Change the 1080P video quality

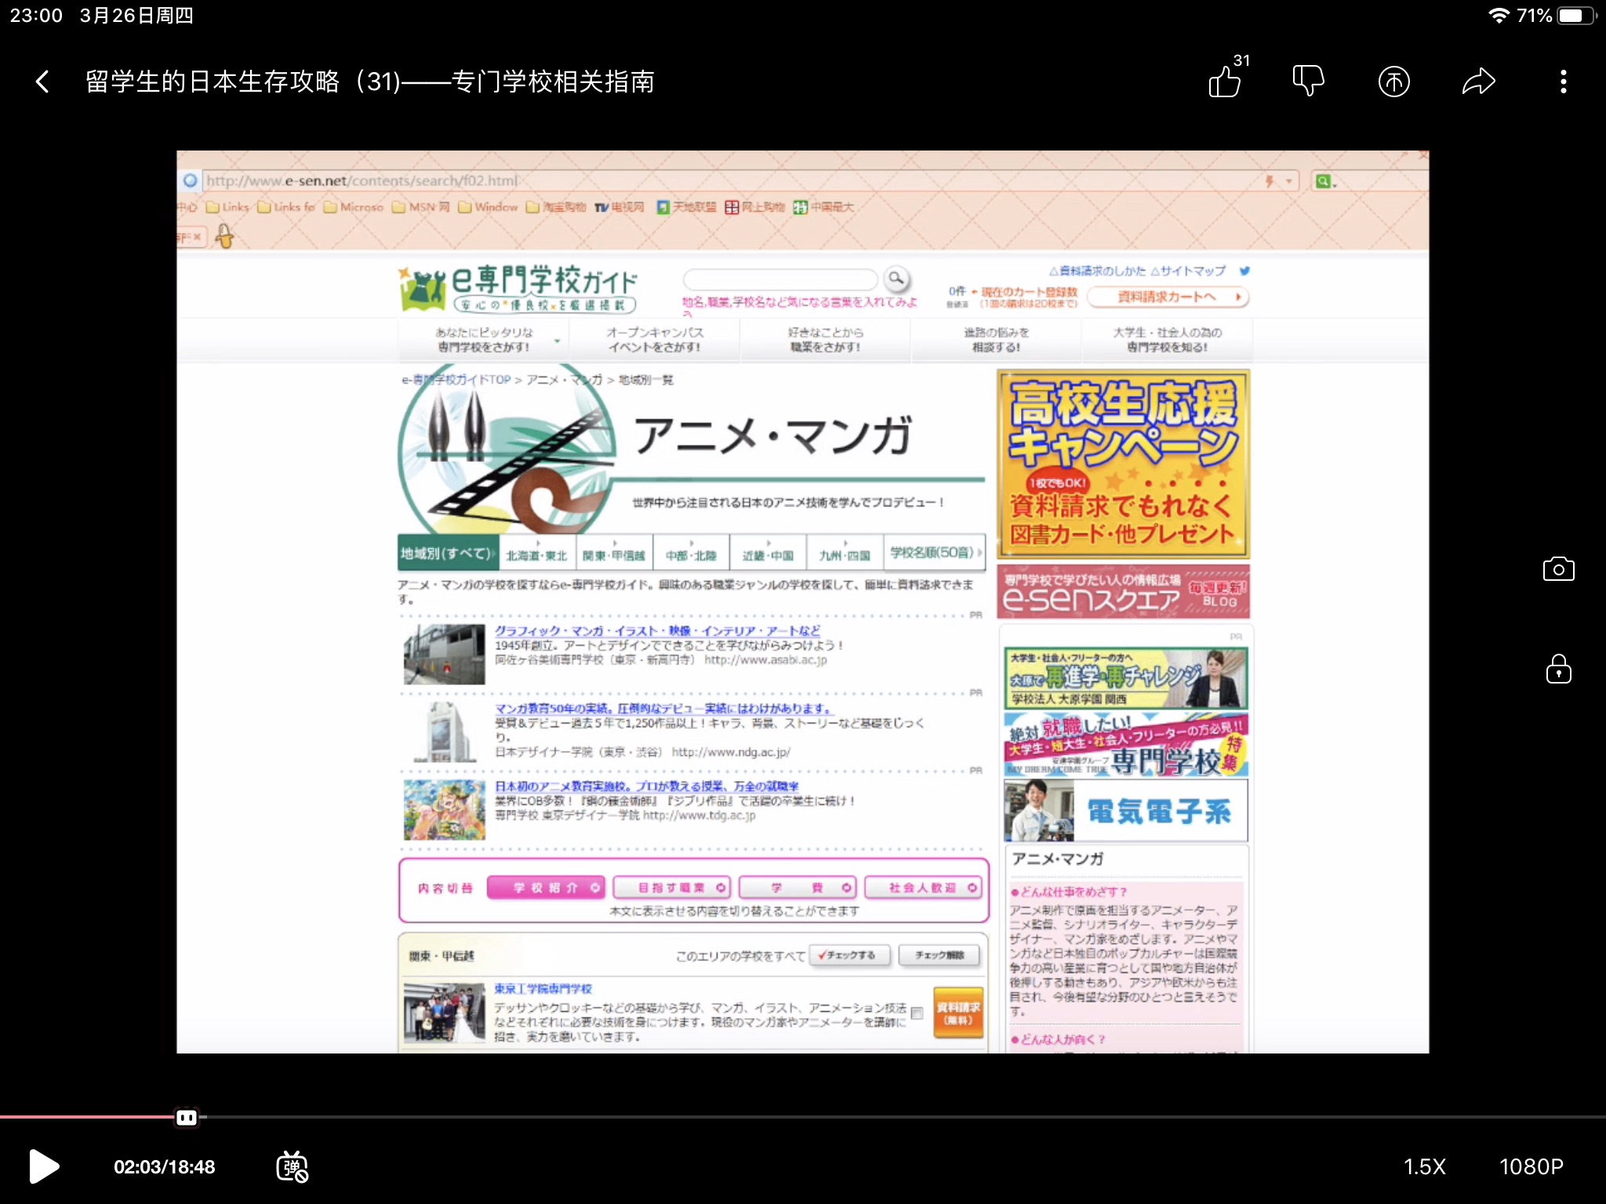point(1531,1166)
